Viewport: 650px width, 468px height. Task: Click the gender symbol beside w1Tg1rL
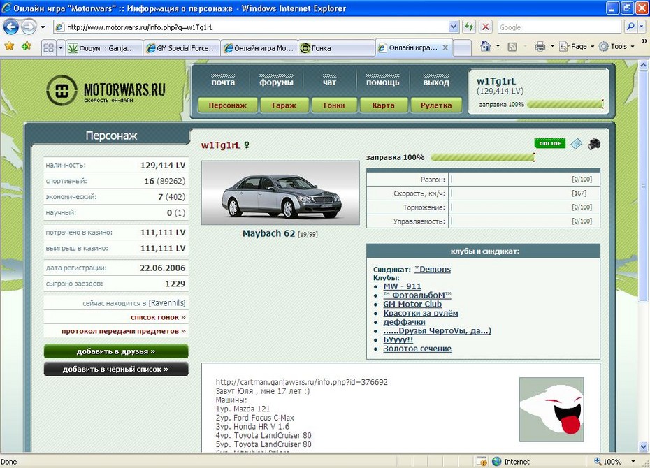[247, 145]
